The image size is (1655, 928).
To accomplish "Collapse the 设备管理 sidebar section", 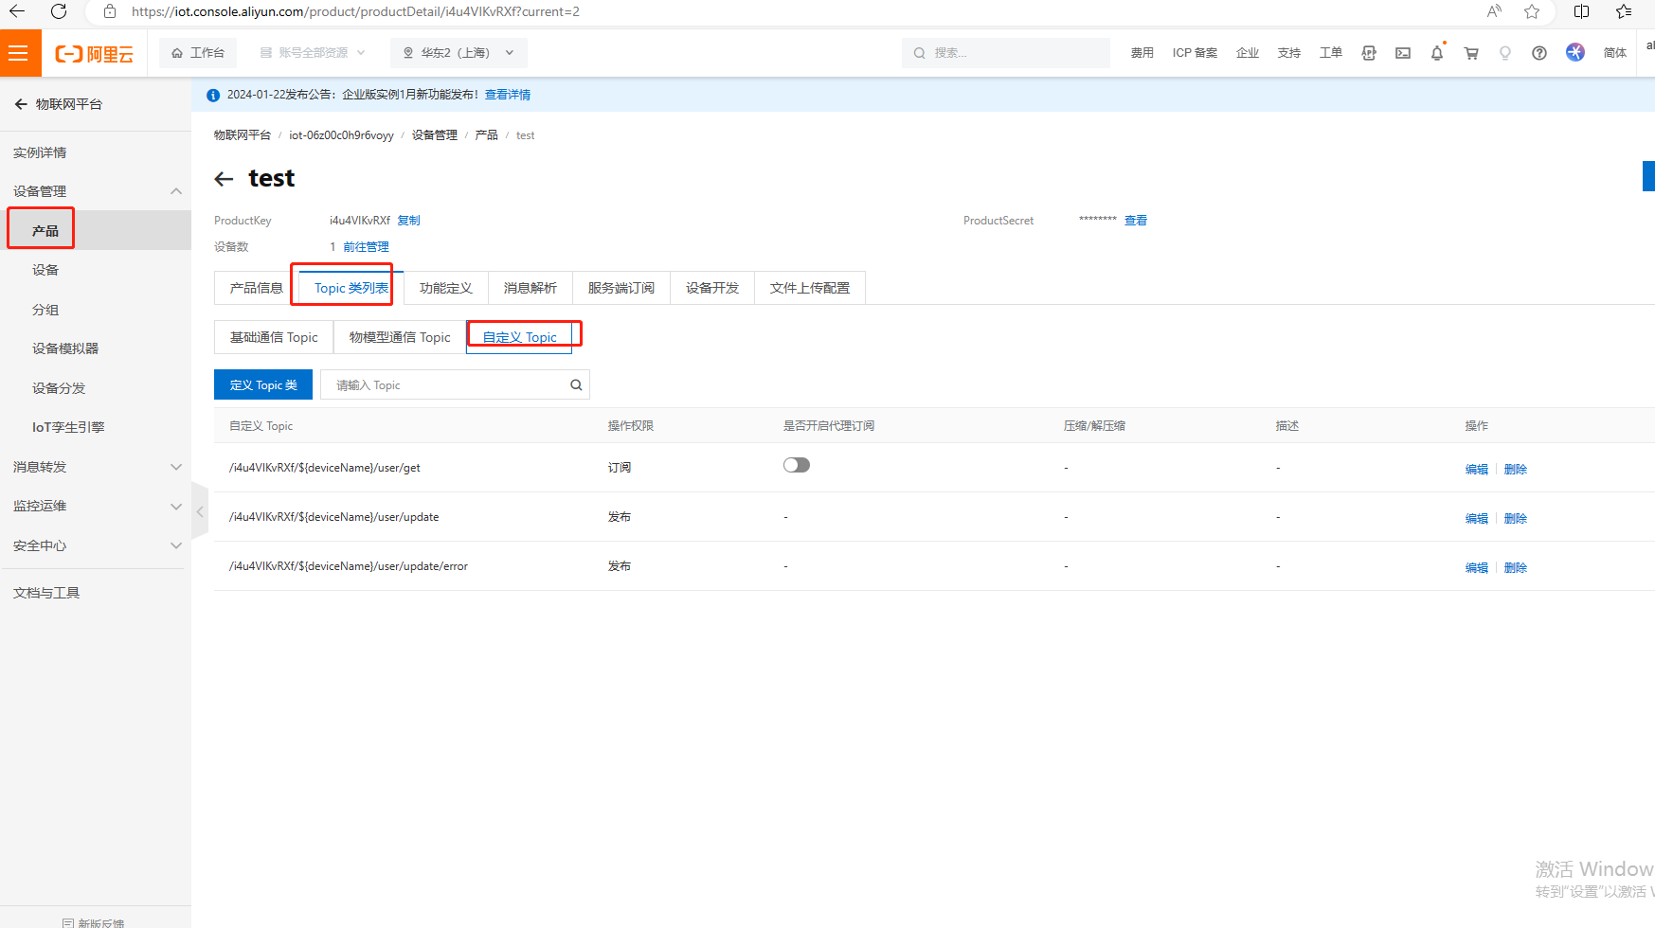I will pos(175,191).
